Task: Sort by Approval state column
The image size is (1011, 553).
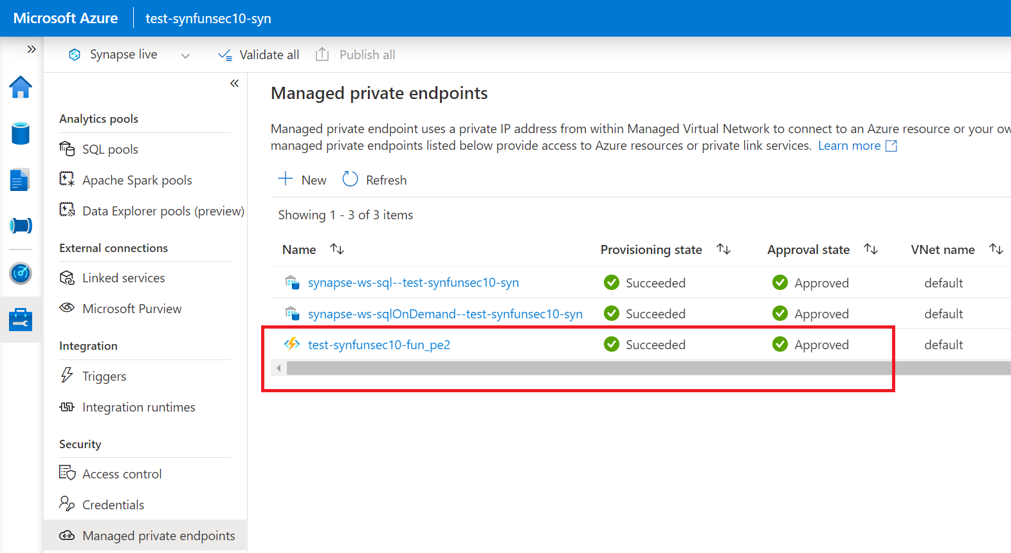Action: pyautogui.click(x=871, y=249)
